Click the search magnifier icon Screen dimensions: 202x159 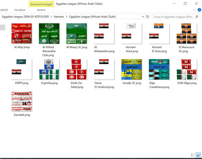pyautogui.click(x=197, y=17)
